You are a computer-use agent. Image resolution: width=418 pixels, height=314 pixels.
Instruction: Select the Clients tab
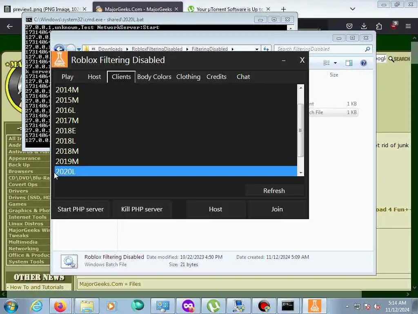(121, 77)
